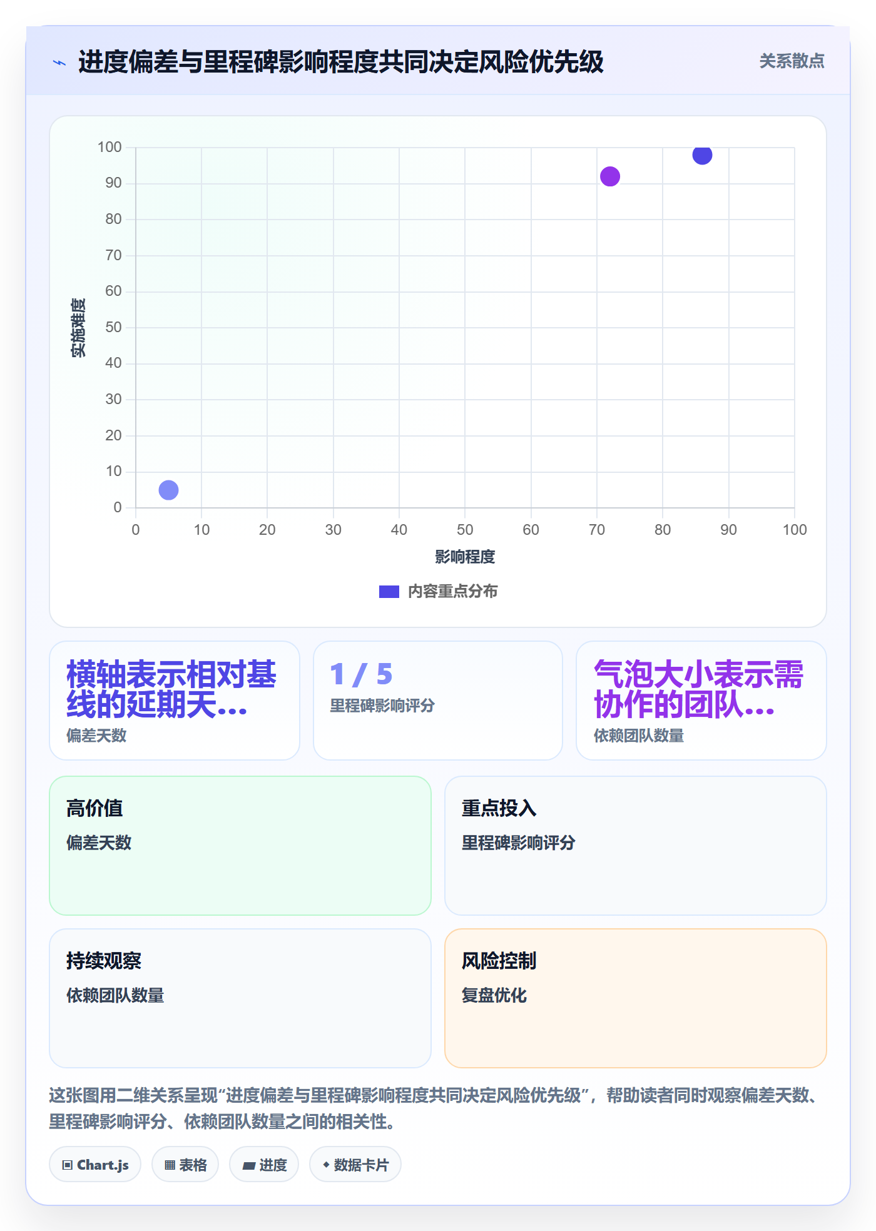Click the Chart.js tag chip
Screen dimensions: 876x1231
tap(95, 1164)
